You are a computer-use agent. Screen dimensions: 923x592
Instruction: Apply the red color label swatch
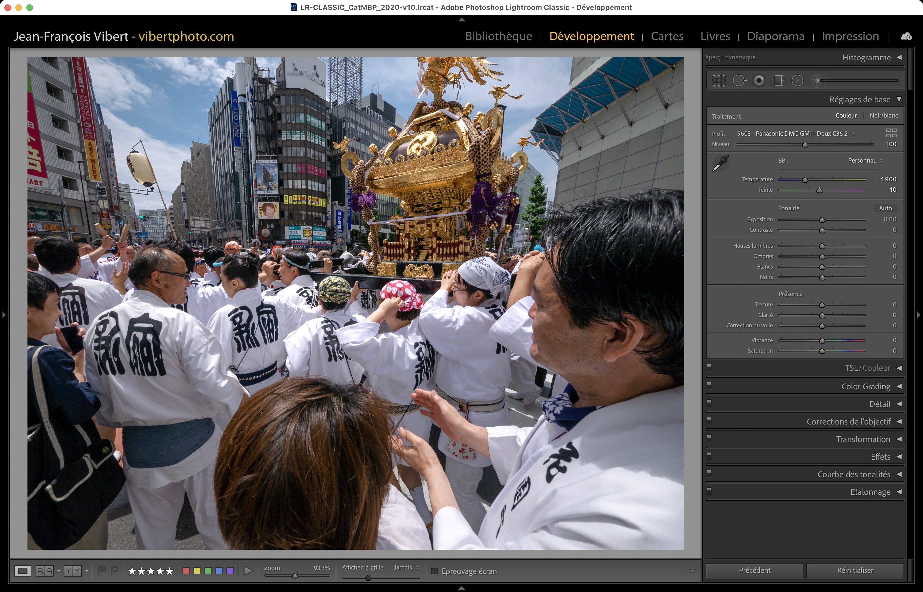point(186,571)
